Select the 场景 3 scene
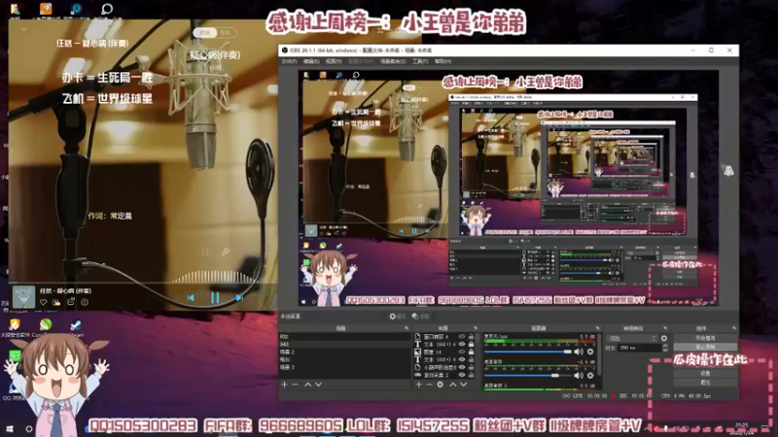778x437 pixels. (x=344, y=367)
